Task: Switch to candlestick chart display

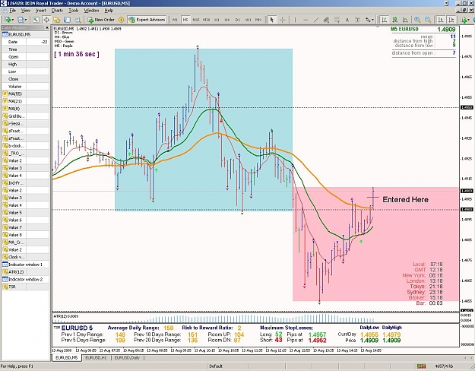Action: (394, 20)
